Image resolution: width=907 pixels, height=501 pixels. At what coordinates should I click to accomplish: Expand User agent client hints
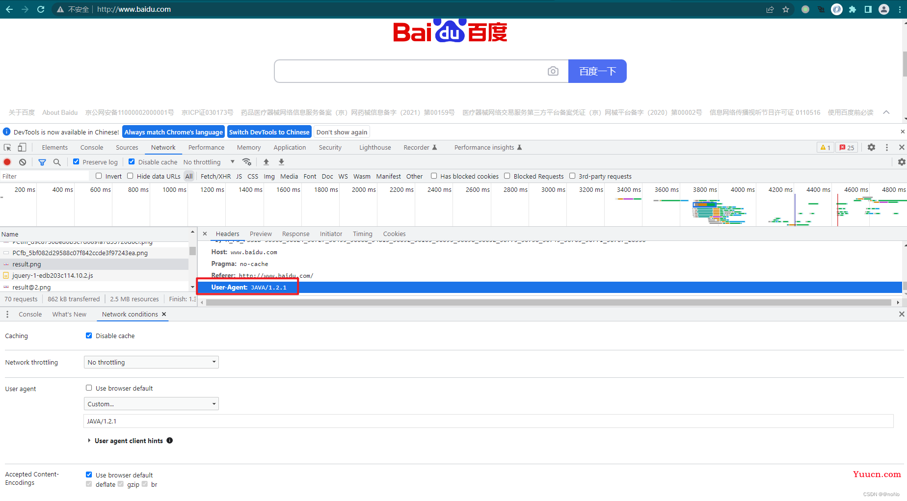[x=89, y=441]
